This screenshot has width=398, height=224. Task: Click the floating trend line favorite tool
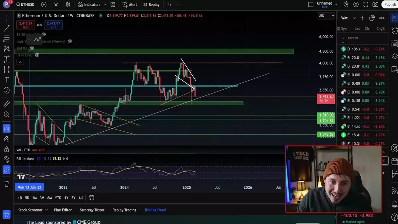click(37, 39)
